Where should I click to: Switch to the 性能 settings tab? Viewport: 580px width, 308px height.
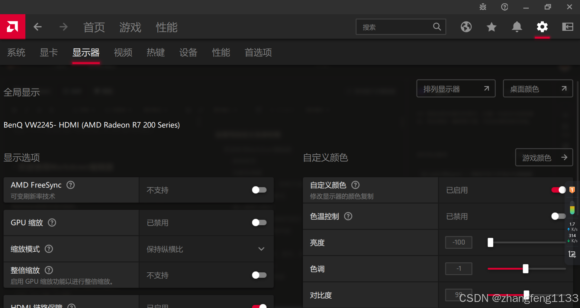pyautogui.click(x=221, y=53)
